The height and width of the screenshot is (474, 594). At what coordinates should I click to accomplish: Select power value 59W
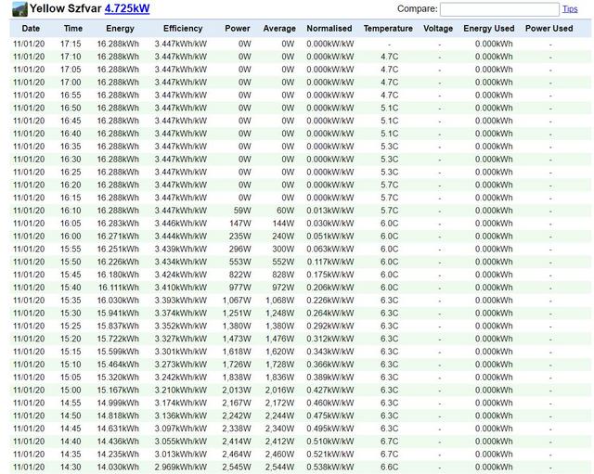pos(242,211)
